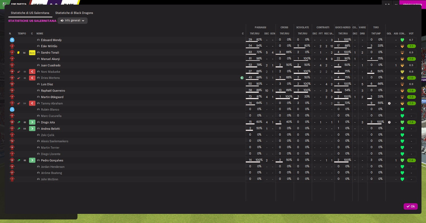Open Luis Díaz's player profile

47,84
